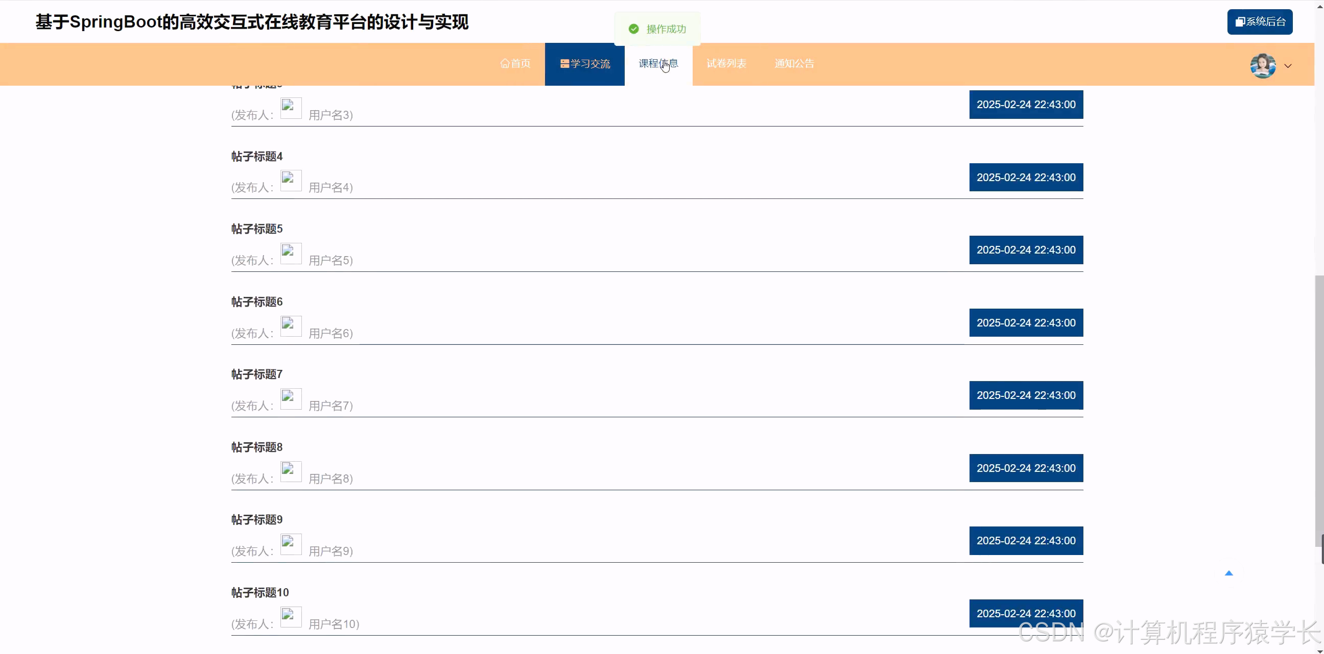Click the avatar image of 用户名8
Viewport: 1324px width, 654px height.
pos(291,472)
